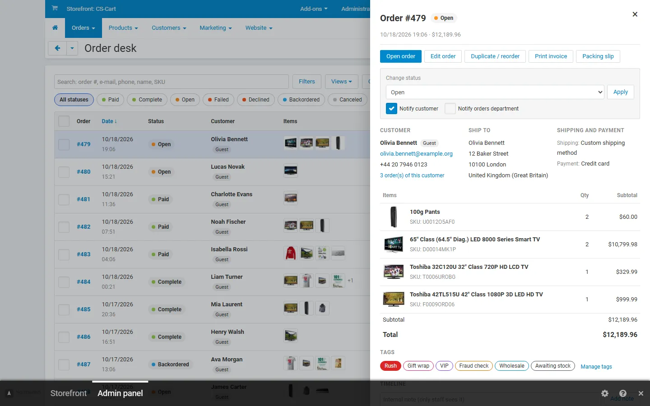This screenshot has height=406, width=650.
Task: Expand the Add-ons menu
Action: [314, 9]
